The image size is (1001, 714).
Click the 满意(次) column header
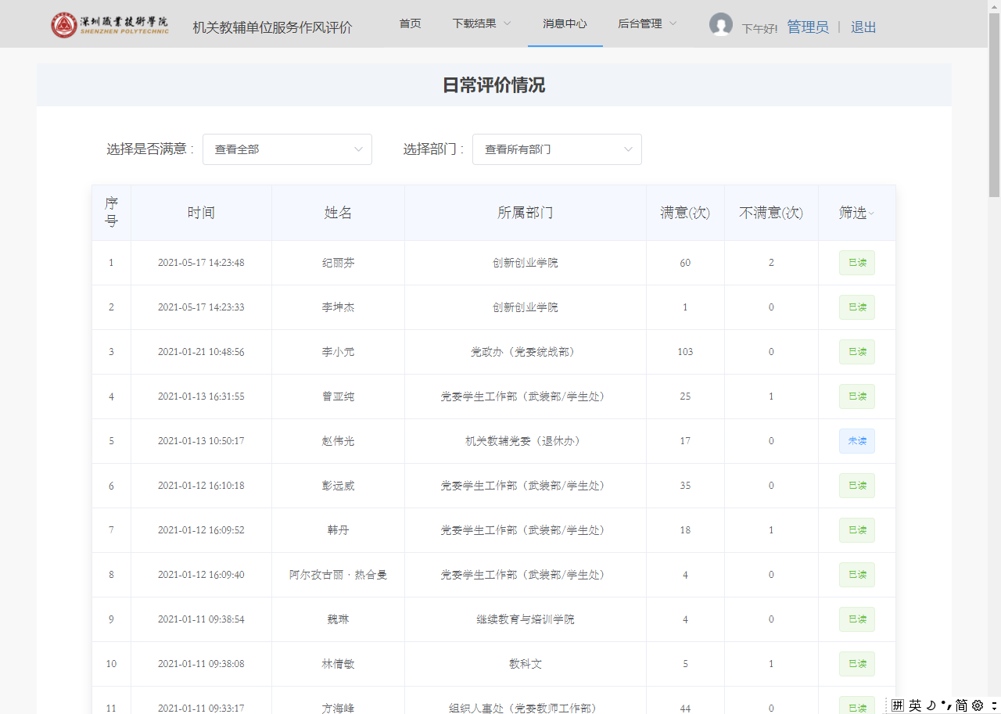(685, 213)
